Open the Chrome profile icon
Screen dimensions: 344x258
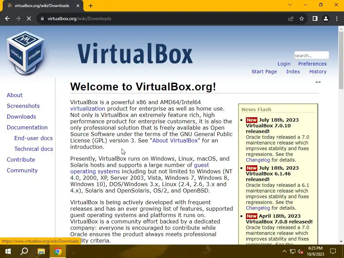326,19
